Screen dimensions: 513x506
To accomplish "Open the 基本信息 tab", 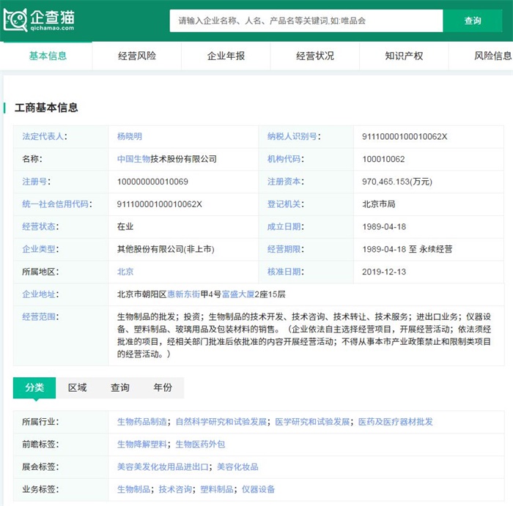I will coord(48,56).
